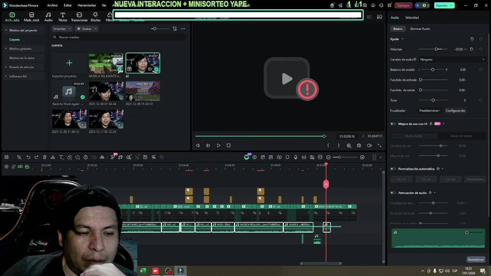Expand Influence Kit tree
This screenshot has width=491, height=276.
point(6,76)
